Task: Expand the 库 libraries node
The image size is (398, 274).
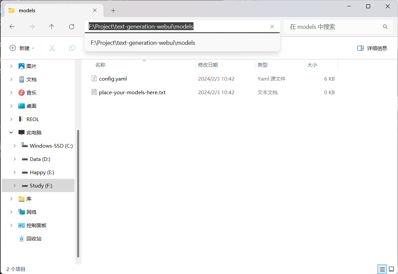Action: 11,199
